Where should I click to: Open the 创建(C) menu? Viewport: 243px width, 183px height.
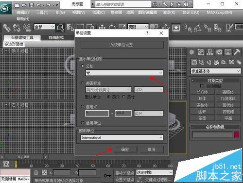click(98, 13)
